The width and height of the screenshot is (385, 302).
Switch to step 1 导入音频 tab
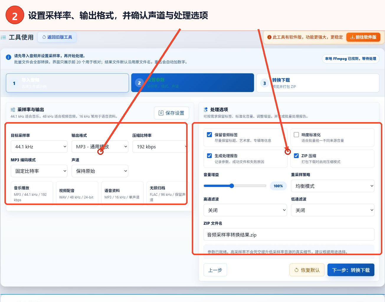click(67, 83)
